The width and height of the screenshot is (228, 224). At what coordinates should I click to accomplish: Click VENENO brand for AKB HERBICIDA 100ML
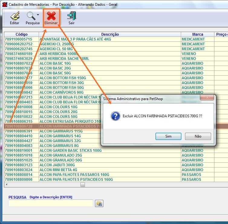coord(189,54)
